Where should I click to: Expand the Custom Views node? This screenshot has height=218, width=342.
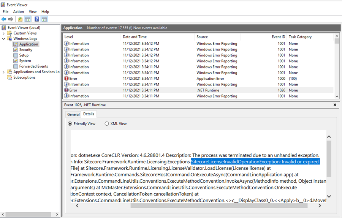click(x=4, y=33)
